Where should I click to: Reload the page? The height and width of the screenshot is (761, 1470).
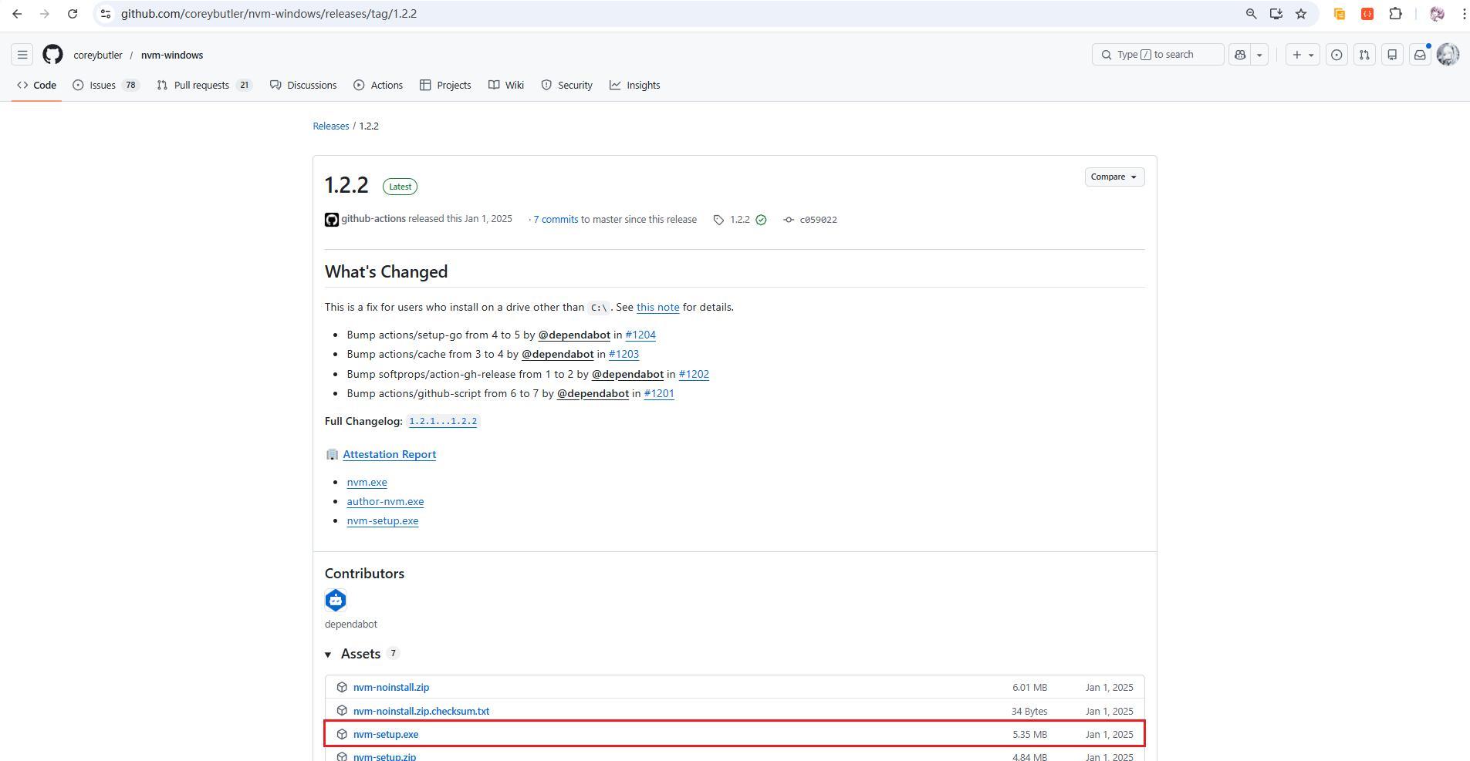tap(72, 14)
